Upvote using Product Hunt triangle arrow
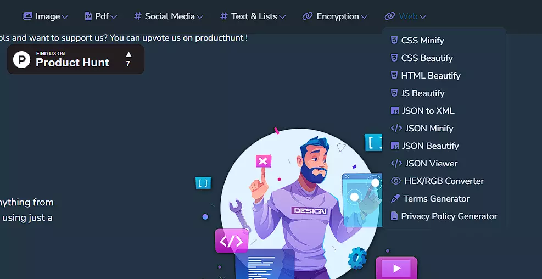542x279 pixels. click(128, 54)
